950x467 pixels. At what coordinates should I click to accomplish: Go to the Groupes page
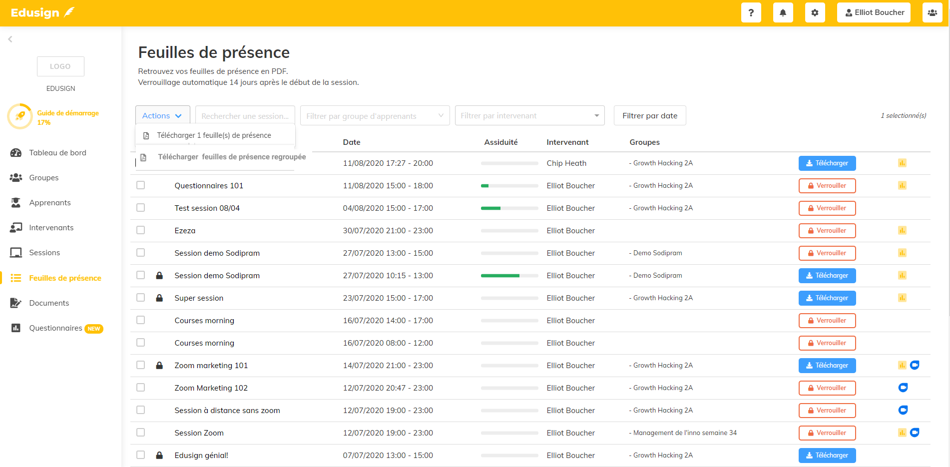click(44, 178)
